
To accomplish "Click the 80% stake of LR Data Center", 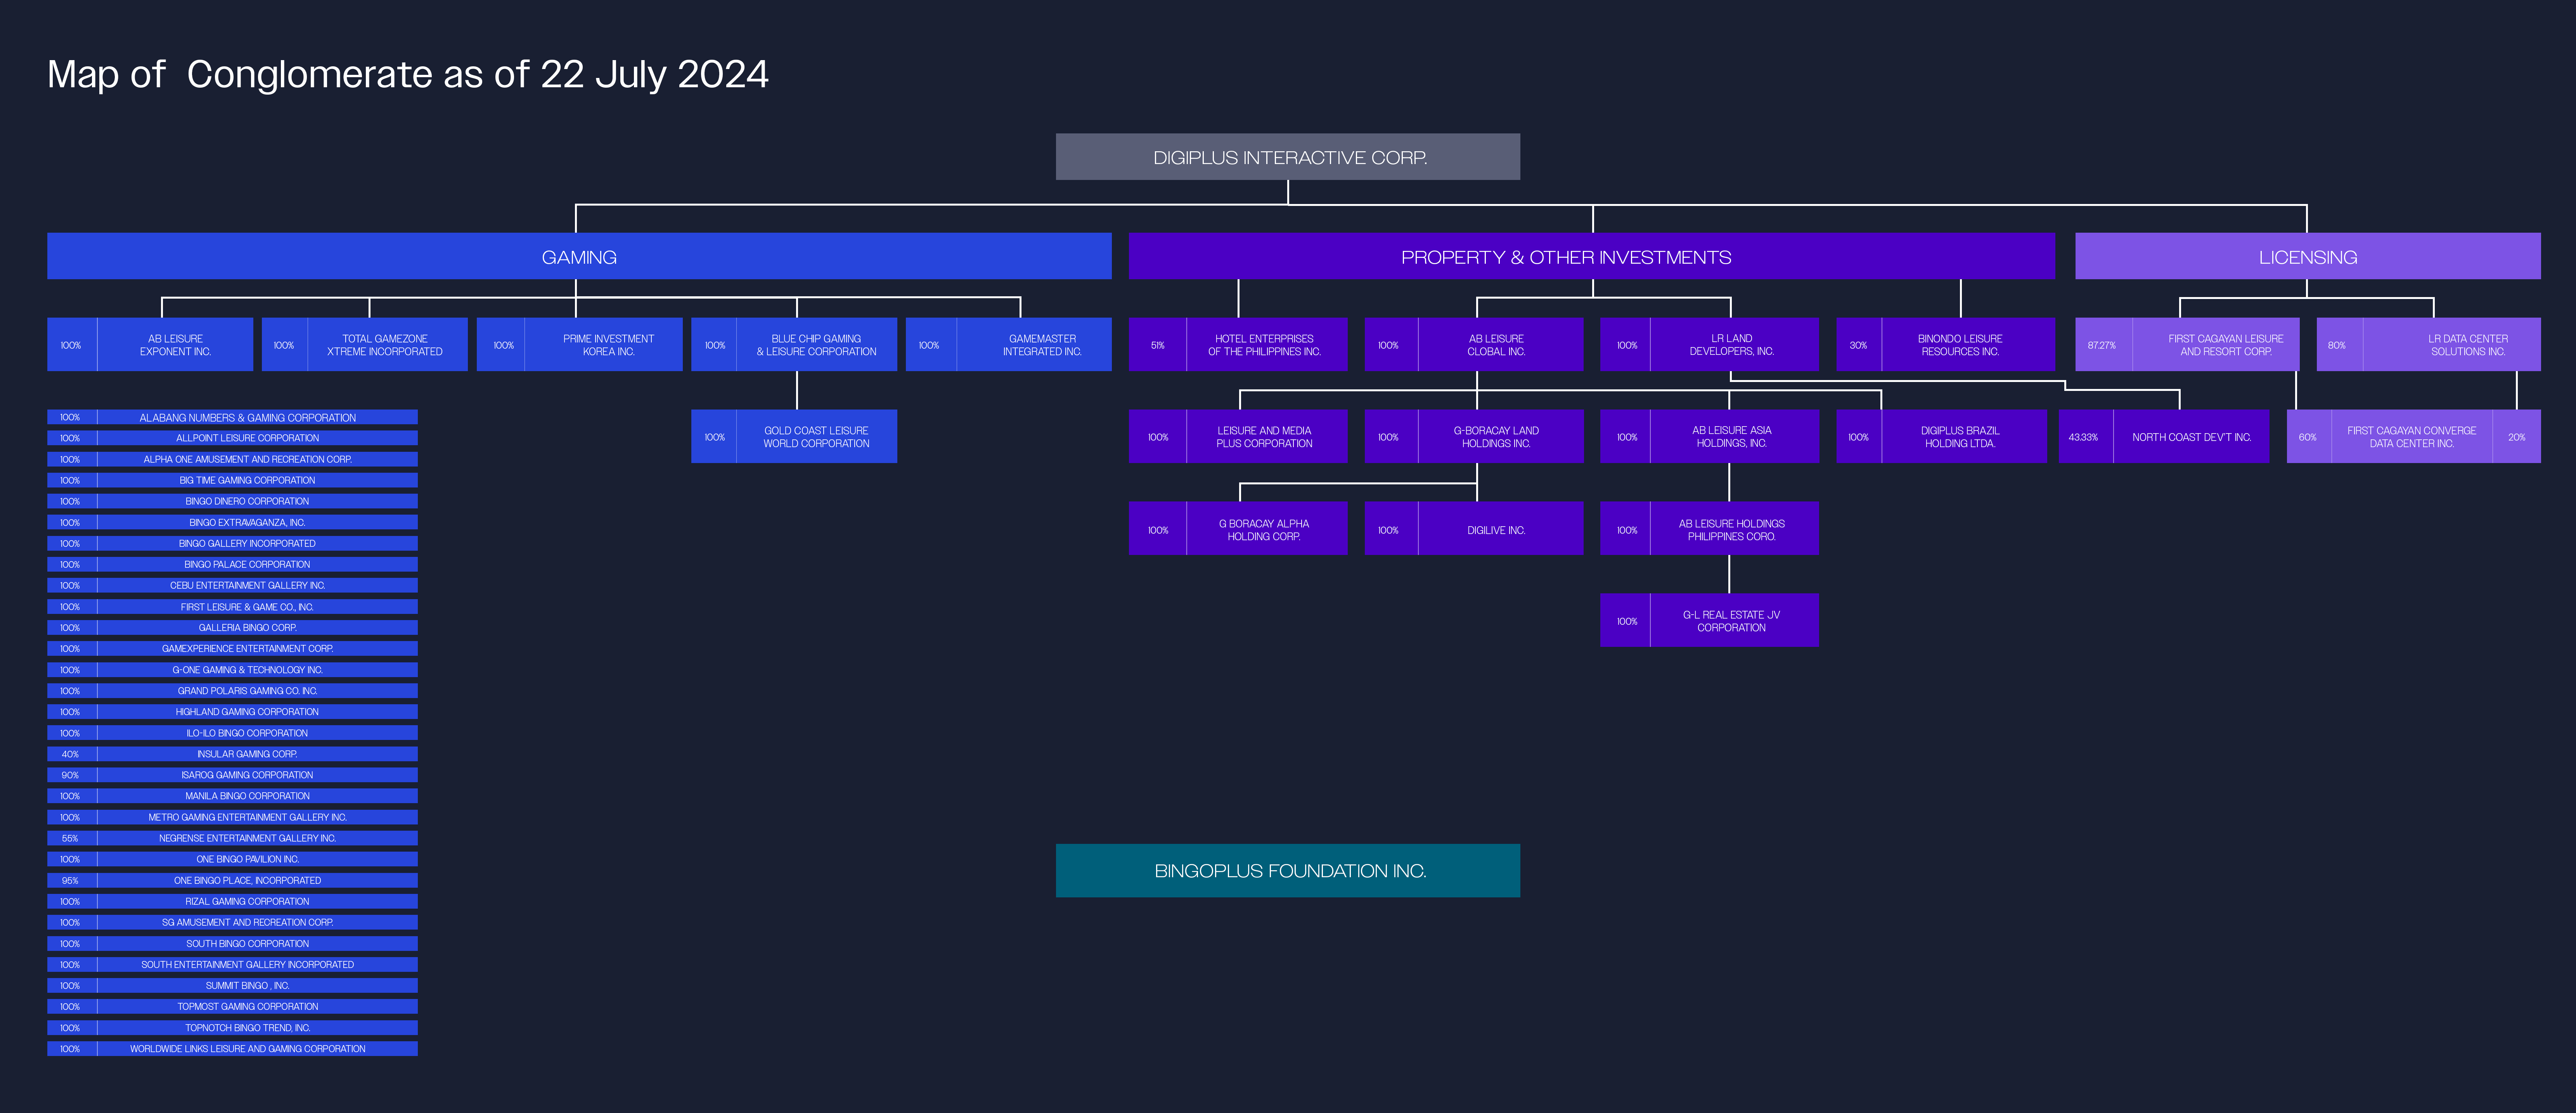I will [2337, 345].
